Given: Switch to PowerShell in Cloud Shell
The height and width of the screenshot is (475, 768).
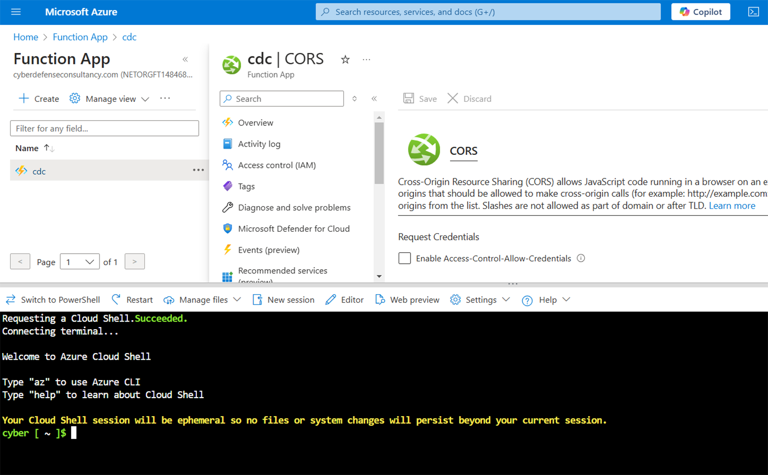Looking at the screenshot, I should coord(53,300).
